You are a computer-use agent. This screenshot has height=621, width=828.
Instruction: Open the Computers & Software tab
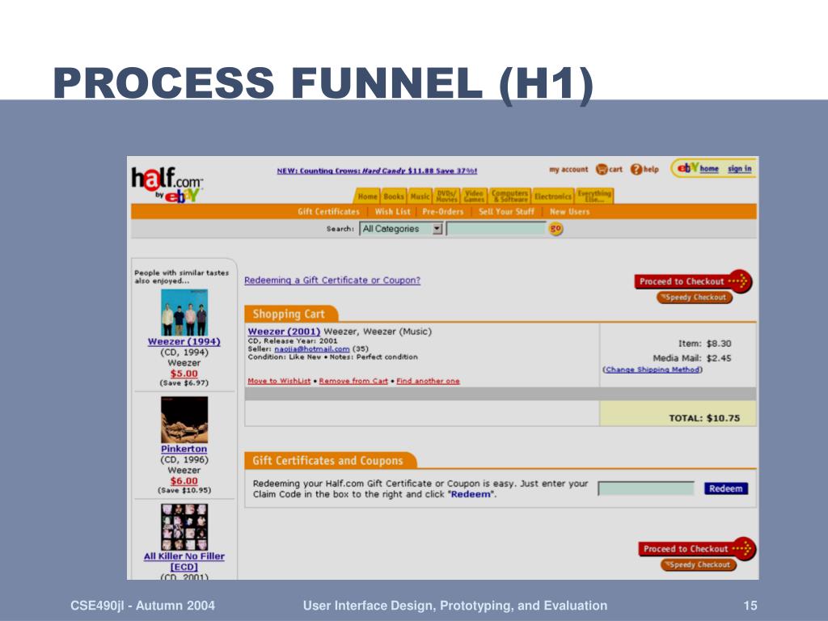pyautogui.click(x=509, y=196)
